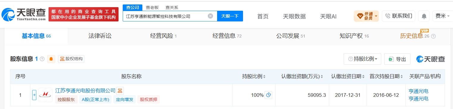The height and width of the screenshot is (109, 453).
Task: Click the orange alert bell beside 股东信息
Action: (52, 59)
